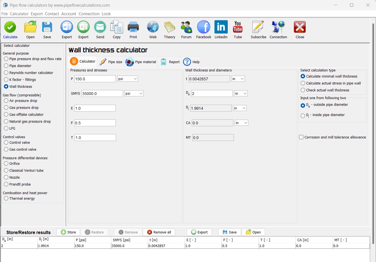Open the LinkedIn icon in toolbar
Screen dimensions: 376x262
point(221,27)
